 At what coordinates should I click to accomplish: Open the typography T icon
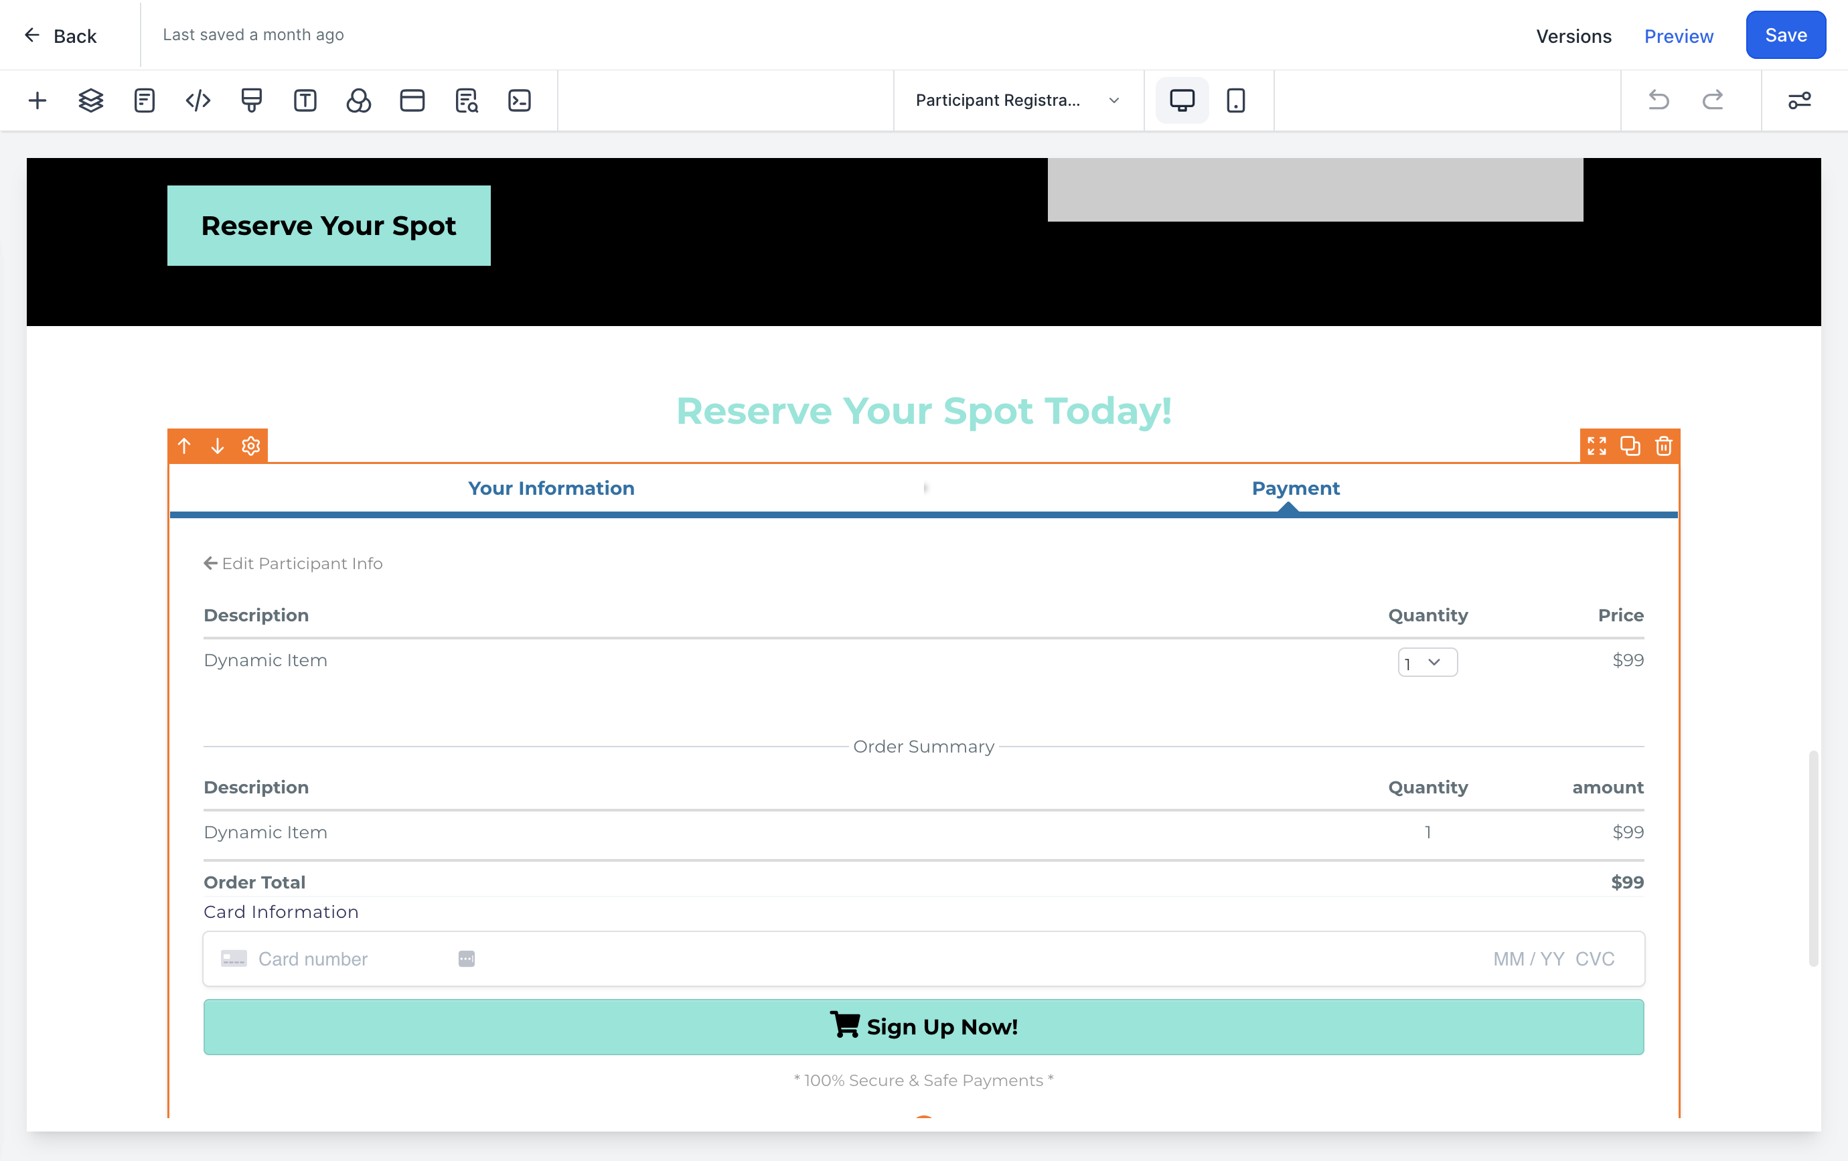[305, 100]
